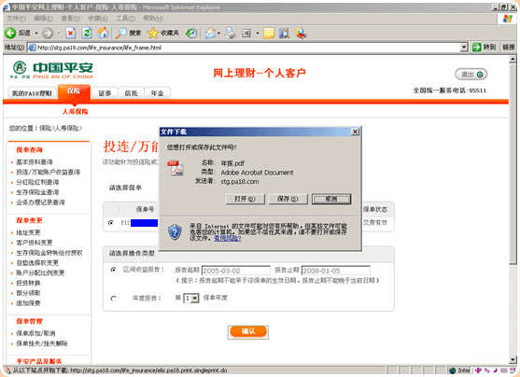Click the 退出 logout button

[x=471, y=75]
